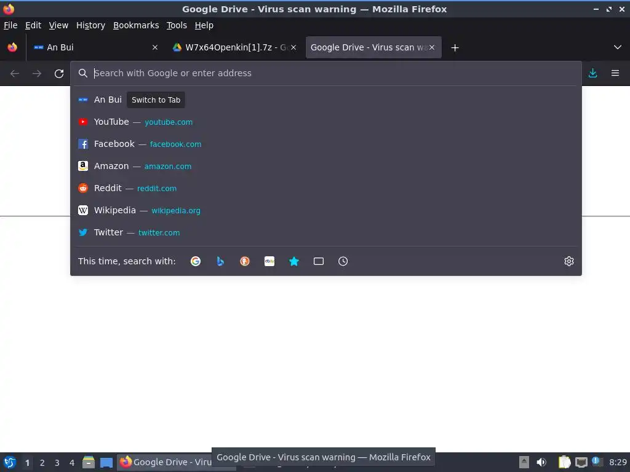Open the YouTube suggestion
Image resolution: width=630 pixels, height=472 pixels.
pyautogui.click(x=326, y=122)
